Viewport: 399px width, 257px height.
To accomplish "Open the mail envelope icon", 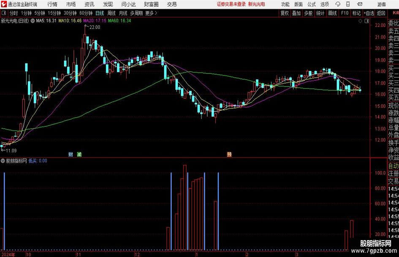I will pos(360,4).
